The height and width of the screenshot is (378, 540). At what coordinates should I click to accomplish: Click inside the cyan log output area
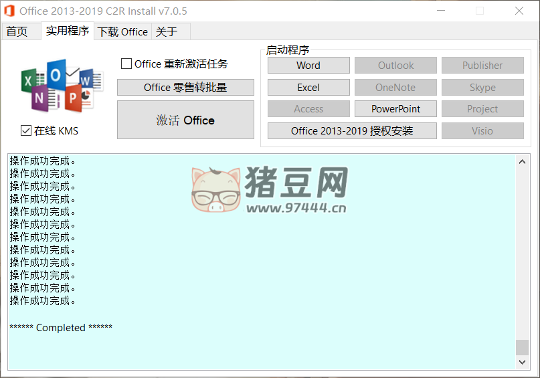[268, 268]
